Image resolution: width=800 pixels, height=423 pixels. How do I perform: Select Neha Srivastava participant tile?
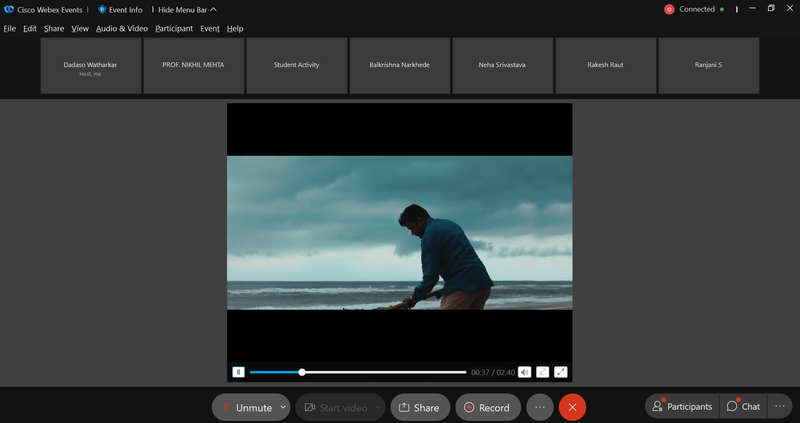pyautogui.click(x=503, y=66)
